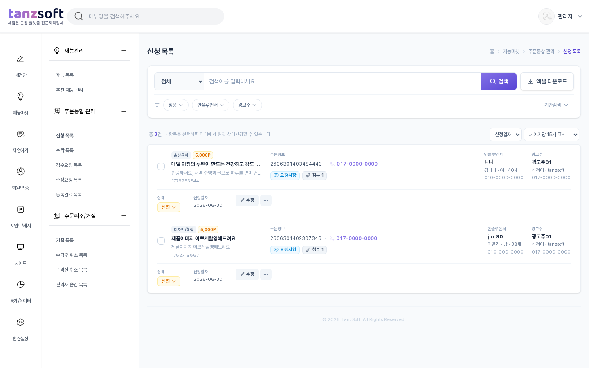The height and width of the screenshot is (368, 589).
Task: Open the 인플루언서 filter dropdown
Action: 211,105
